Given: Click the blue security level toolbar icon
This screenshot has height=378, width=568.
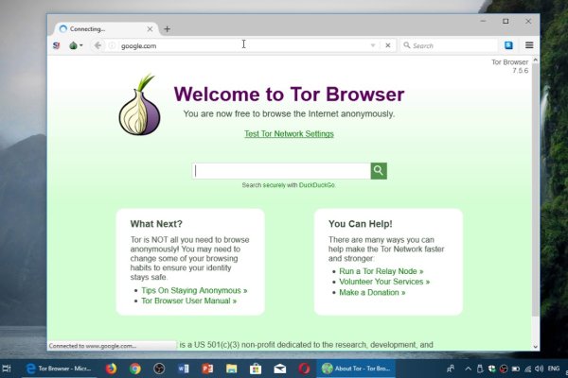Looking at the screenshot, I should 508,45.
